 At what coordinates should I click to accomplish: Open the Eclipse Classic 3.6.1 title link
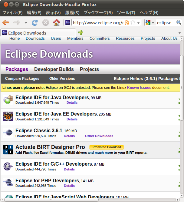point(39,130)
